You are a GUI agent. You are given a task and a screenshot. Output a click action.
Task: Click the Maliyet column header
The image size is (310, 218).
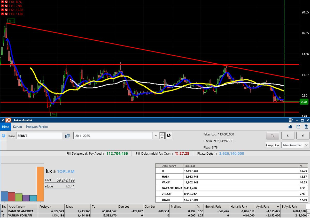[183, 207]
